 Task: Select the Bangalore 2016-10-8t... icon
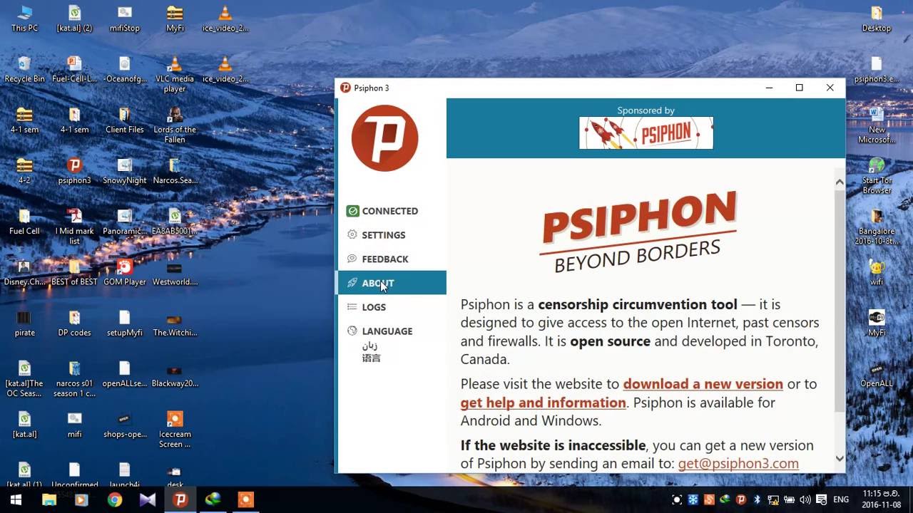[x=877, y=227]
